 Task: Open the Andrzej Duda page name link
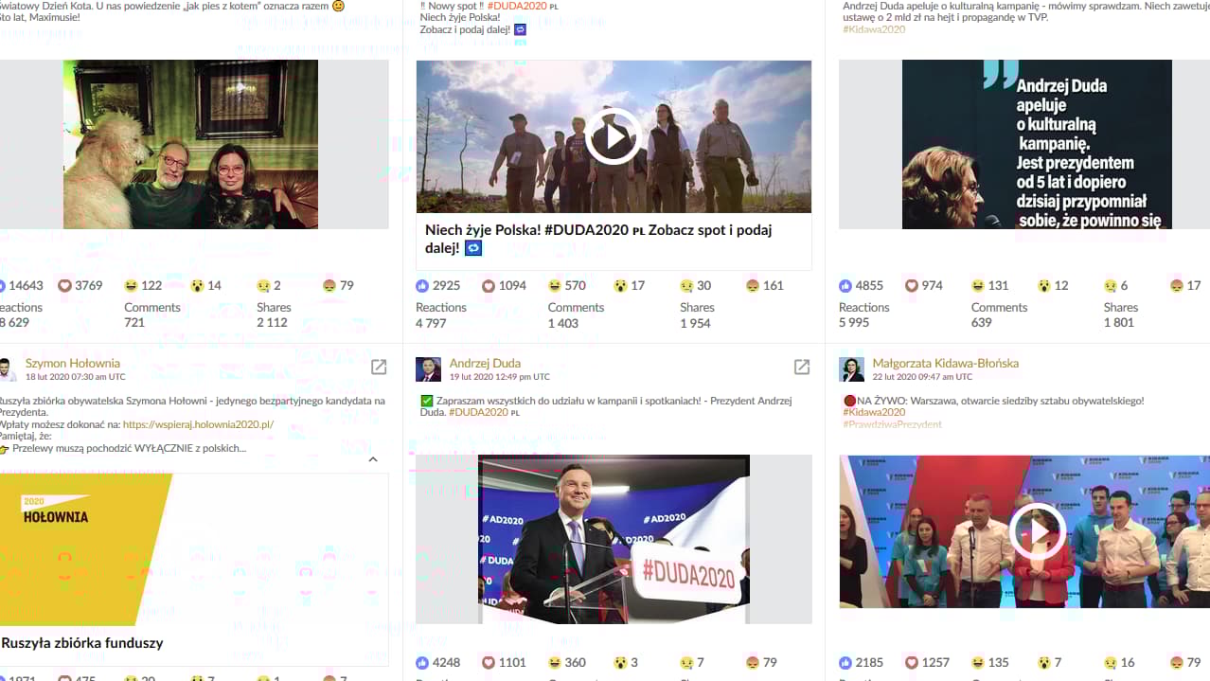click(485, 363)
